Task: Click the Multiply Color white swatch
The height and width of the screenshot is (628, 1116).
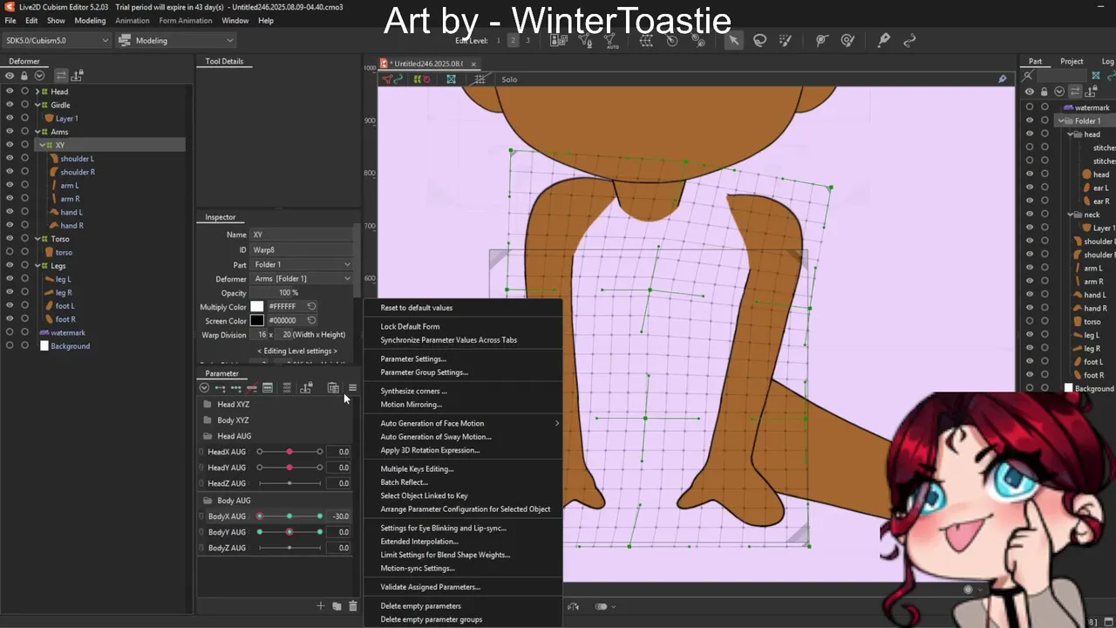Action: pyautogui.click(x=257, y=306)
